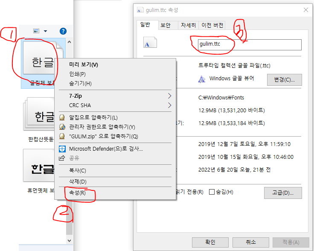The height and width of the screenshot is (251, 314).
Task: Switch to the 보안 tab
Action: pyautogui.click(x=168, y=25)
